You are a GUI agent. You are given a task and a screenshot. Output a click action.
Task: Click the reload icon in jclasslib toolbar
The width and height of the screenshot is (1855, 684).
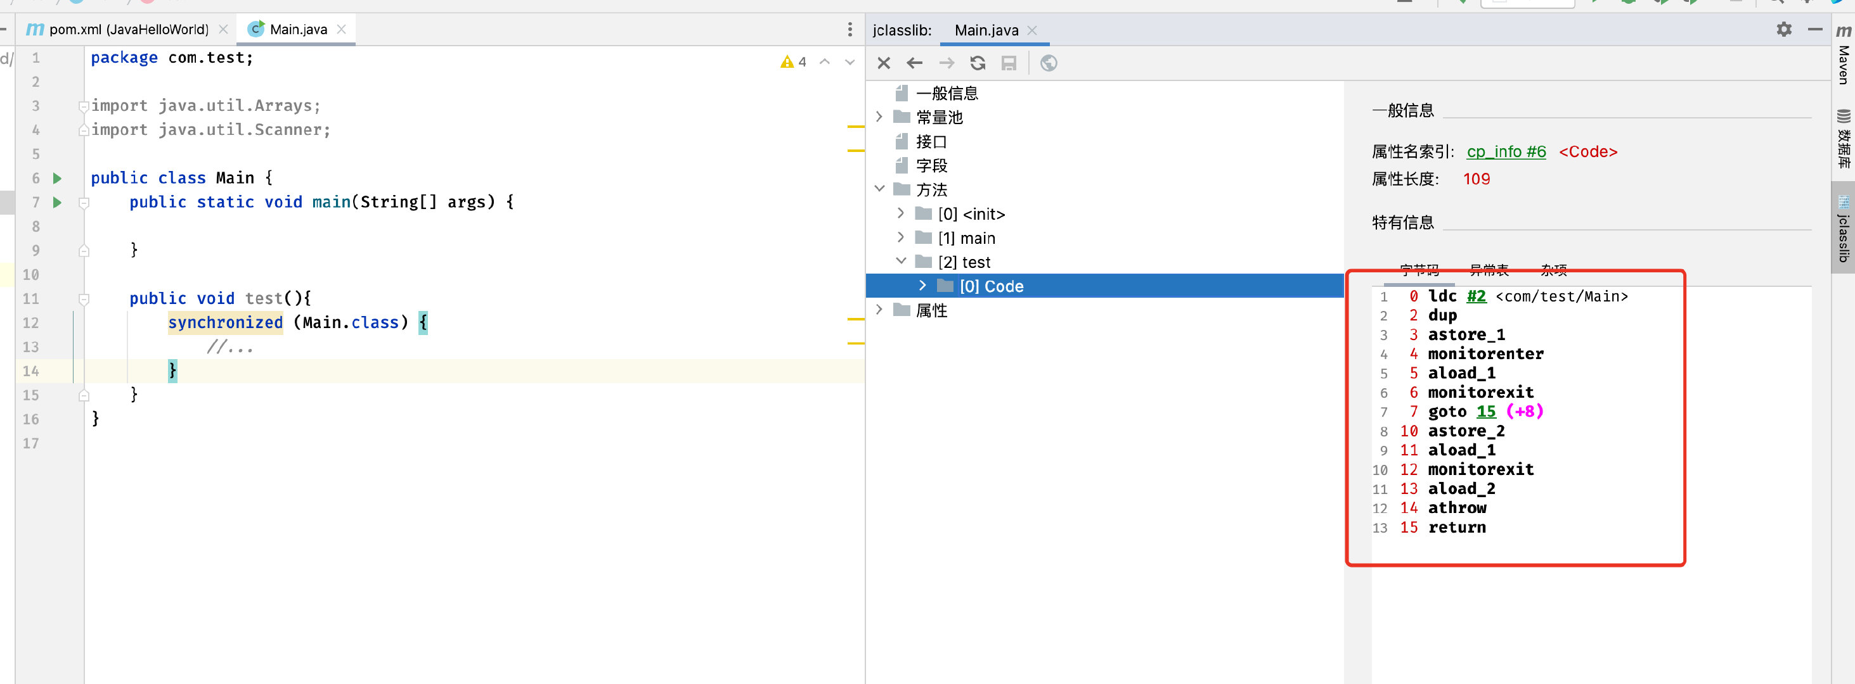[977, 63]
